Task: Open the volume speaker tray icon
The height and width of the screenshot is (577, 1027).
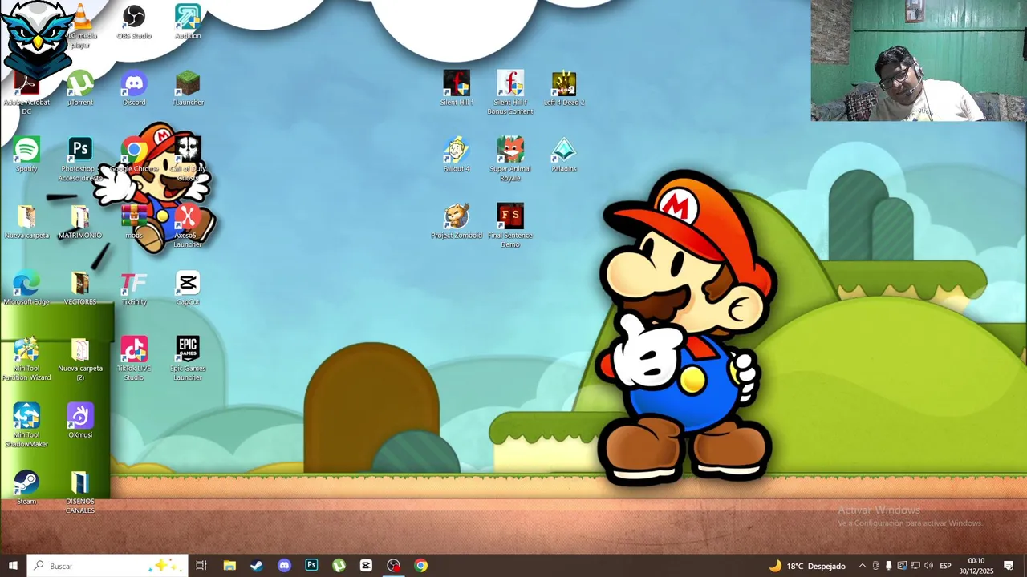Action: tap(928, 566)
